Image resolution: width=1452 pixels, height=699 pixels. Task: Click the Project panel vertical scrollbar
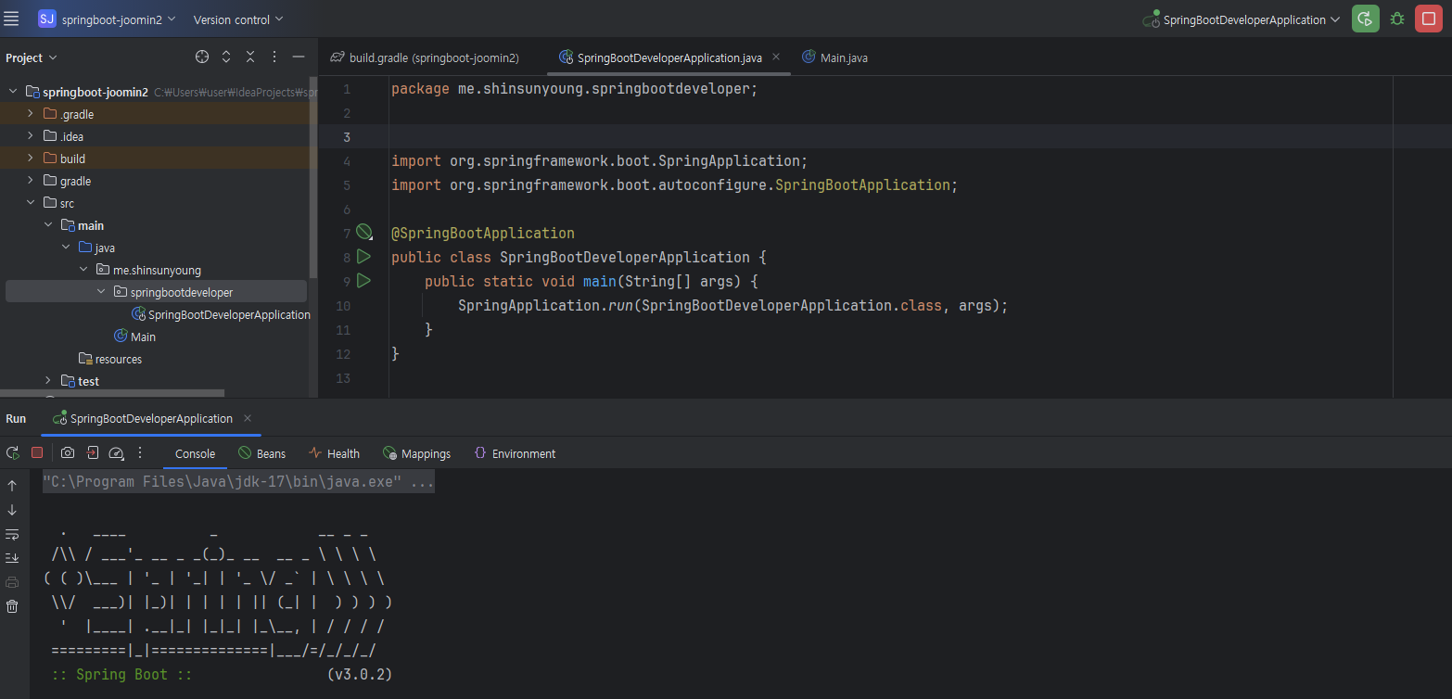[313, 177]
